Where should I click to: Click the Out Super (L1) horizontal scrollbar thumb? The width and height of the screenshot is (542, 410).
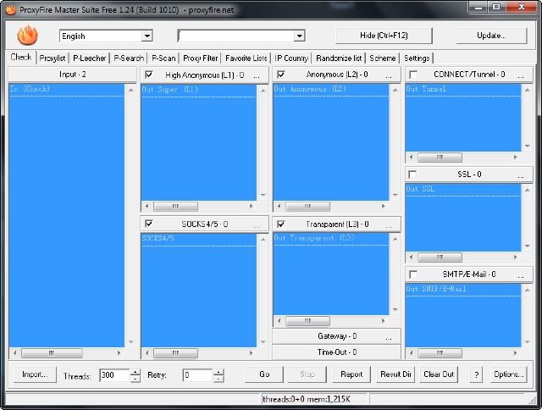175,207
